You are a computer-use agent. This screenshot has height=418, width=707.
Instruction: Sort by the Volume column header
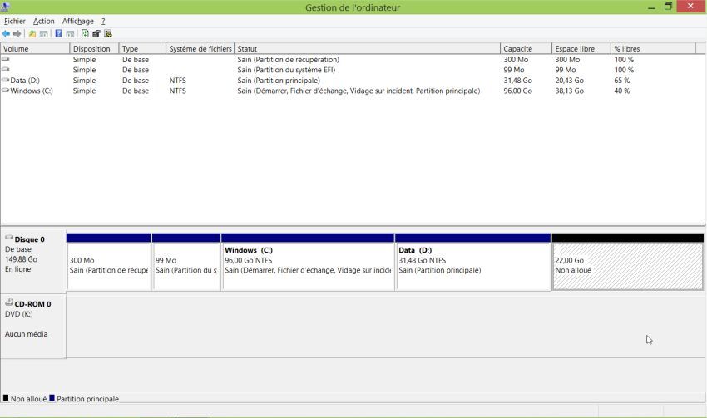coord(35,49)
